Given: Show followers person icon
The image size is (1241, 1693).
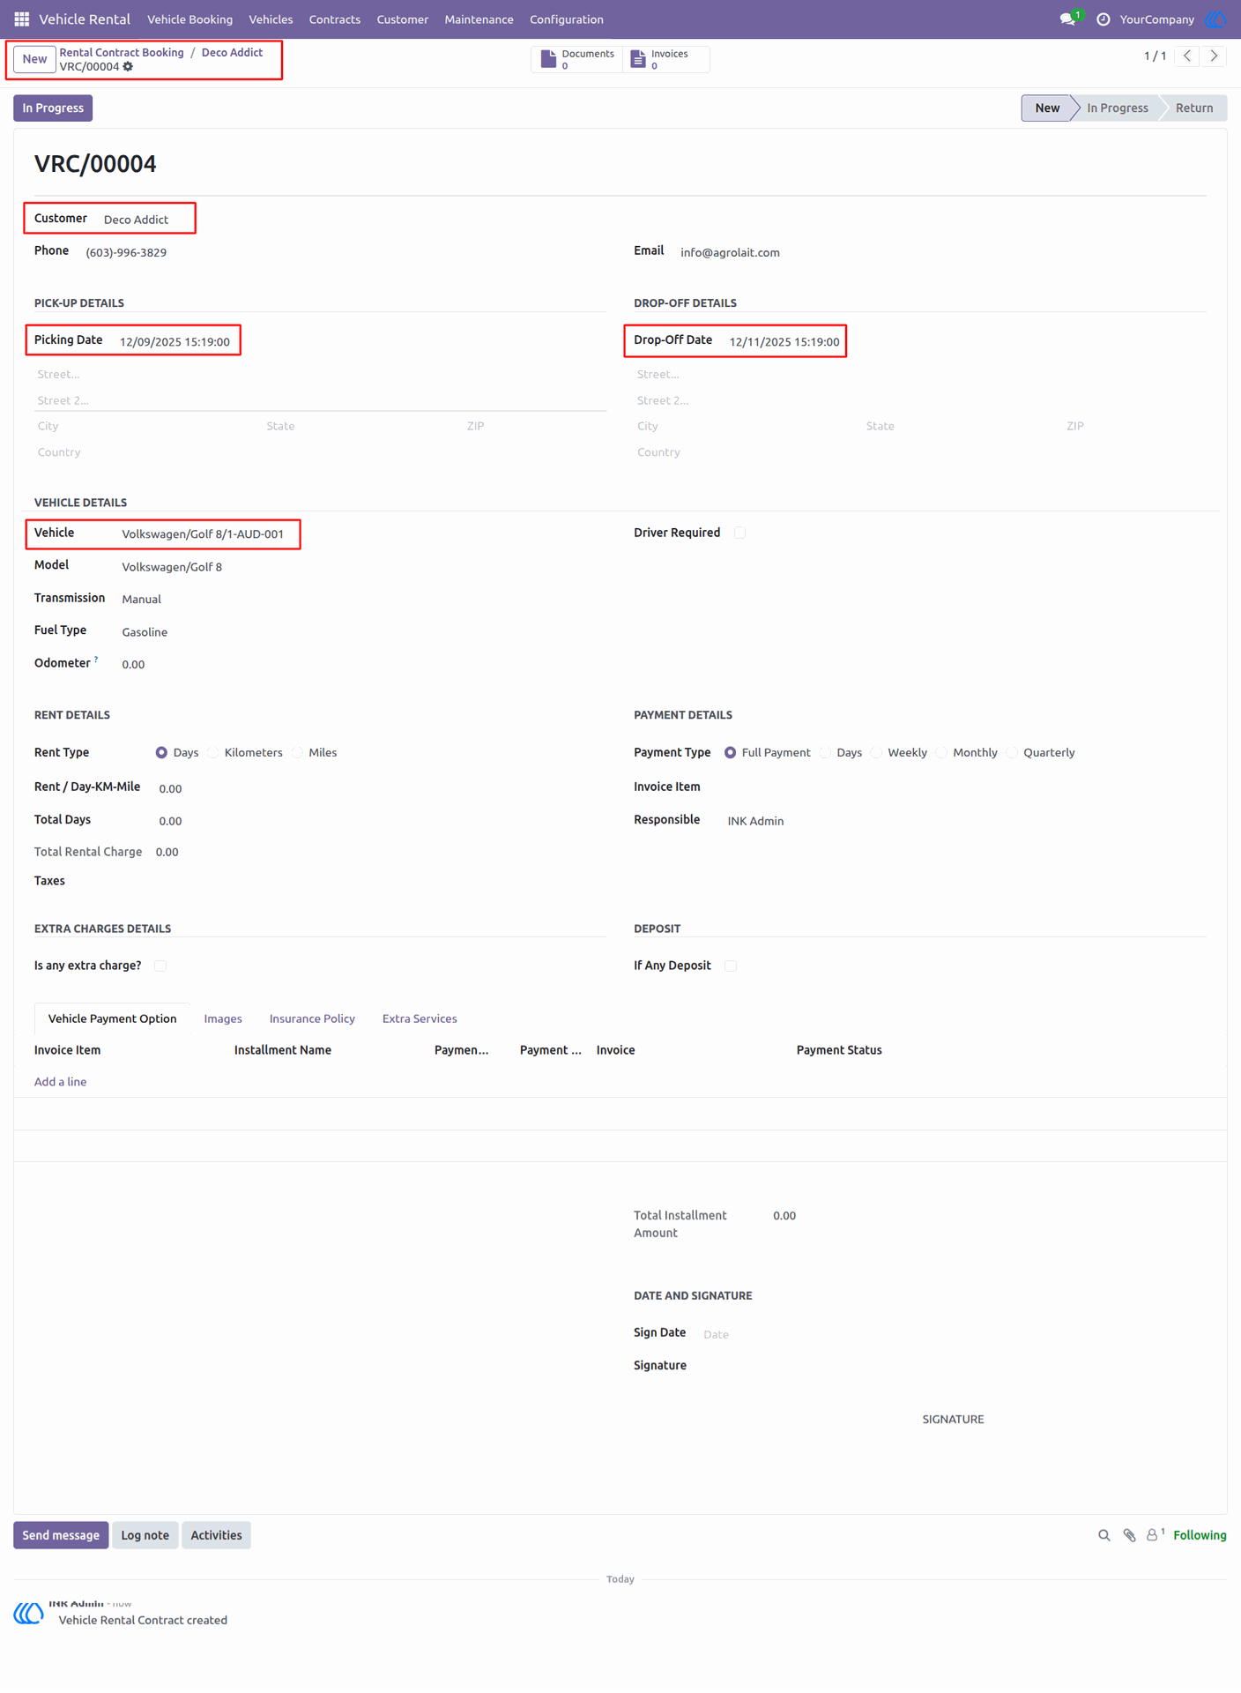Looking at the screenshot, I should [x=1154, y=1535].
